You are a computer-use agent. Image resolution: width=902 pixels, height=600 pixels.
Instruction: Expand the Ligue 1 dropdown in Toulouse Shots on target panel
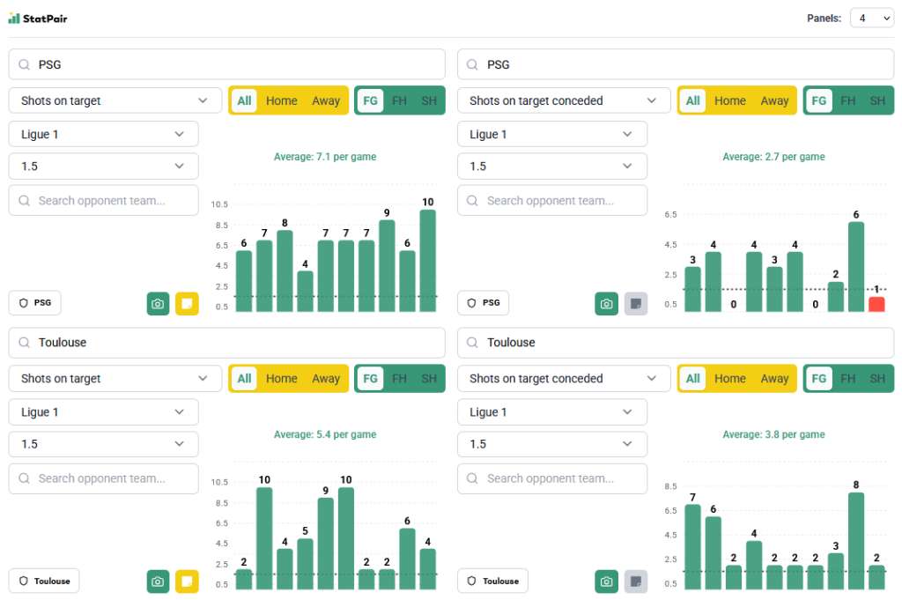pyautogui.click(x=104, y=412)
